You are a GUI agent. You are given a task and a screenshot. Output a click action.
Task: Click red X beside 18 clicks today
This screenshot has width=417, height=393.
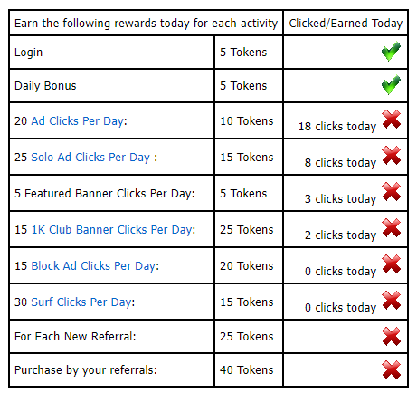click(x=392, y=120)
